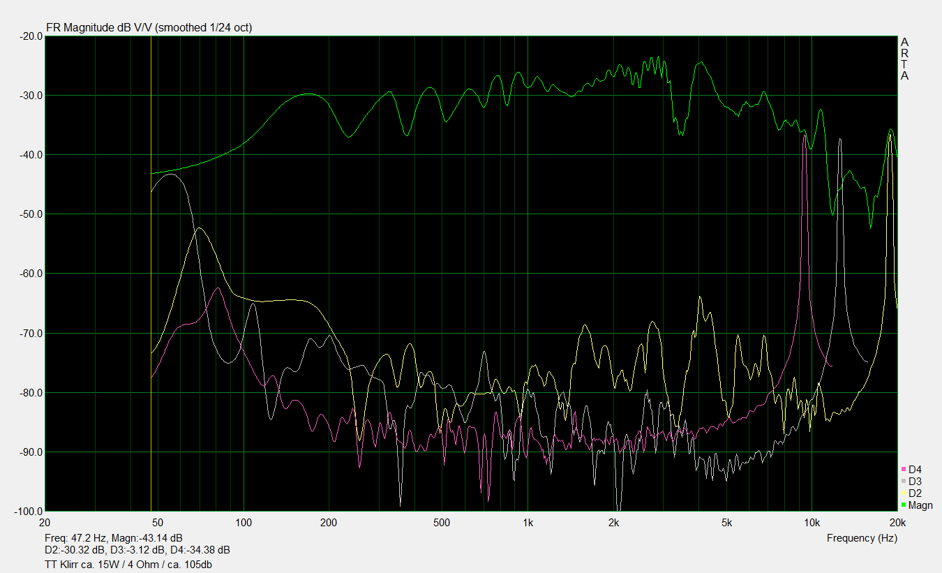Click the grey D3 legend color swatch
942x573 pixels.
(904, 482)
